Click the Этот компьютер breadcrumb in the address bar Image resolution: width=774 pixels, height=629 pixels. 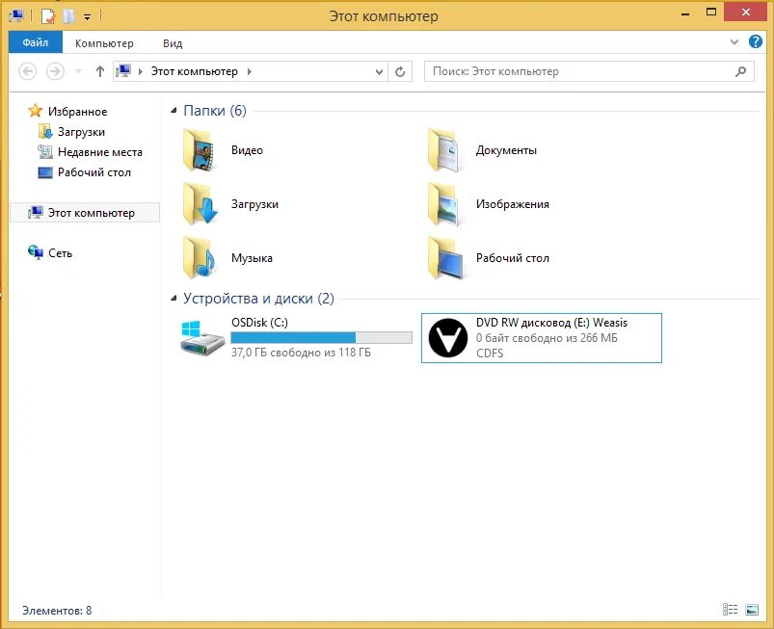pos(195,71)
